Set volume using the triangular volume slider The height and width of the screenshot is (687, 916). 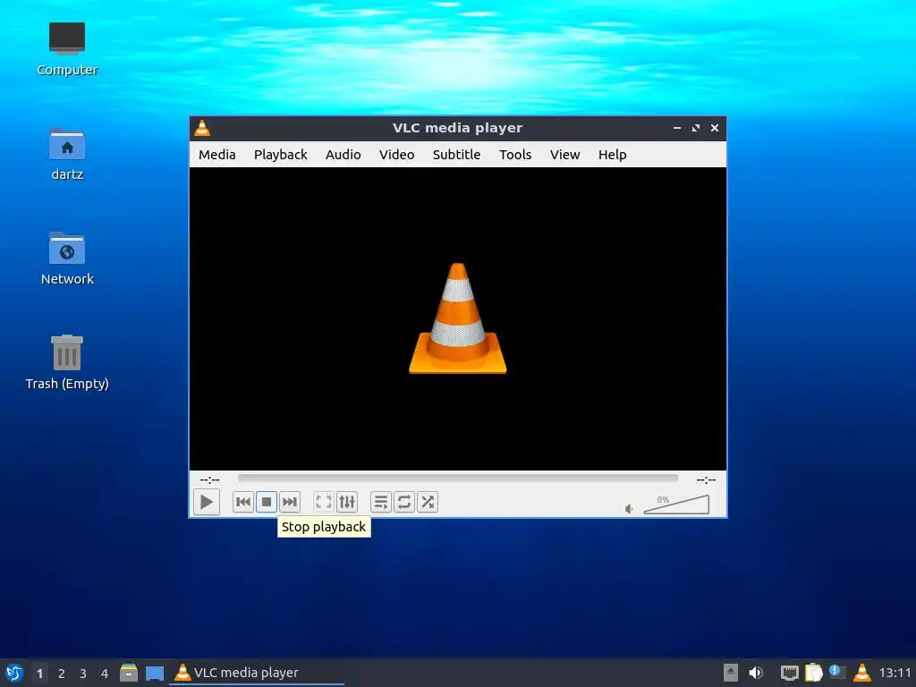point(676,505)
